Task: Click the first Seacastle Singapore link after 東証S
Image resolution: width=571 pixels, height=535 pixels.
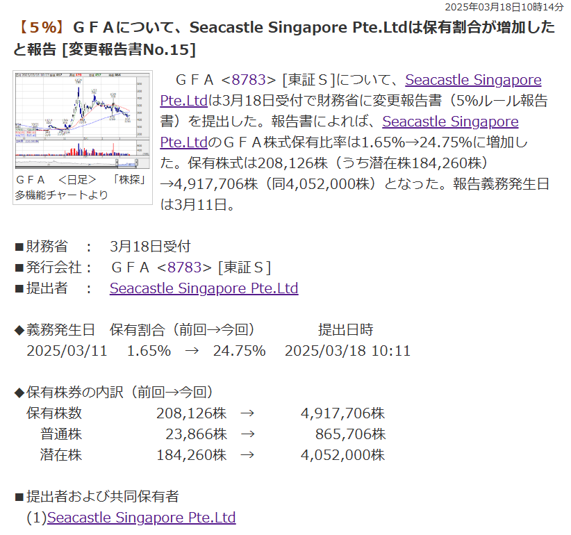Action: point(473,80)
